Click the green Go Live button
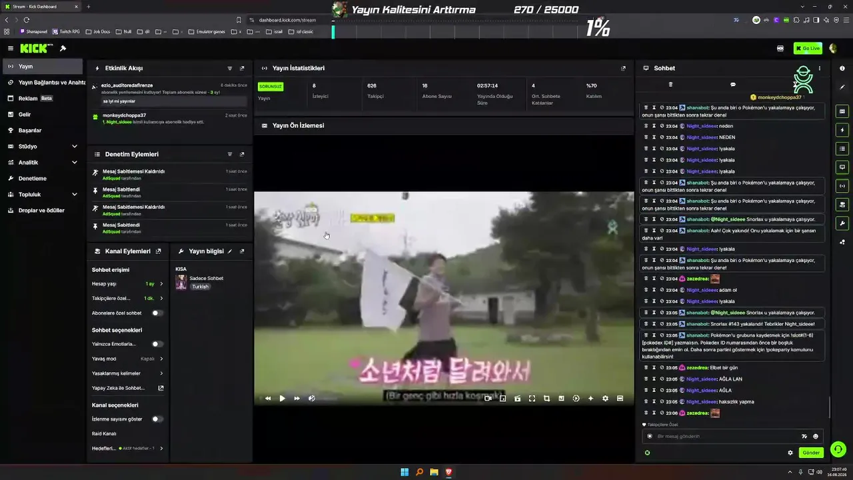 808,49
